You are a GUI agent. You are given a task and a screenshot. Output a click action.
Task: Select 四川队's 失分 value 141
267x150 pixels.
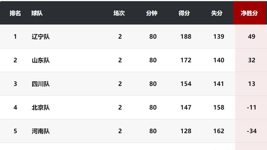click(219, 84)
